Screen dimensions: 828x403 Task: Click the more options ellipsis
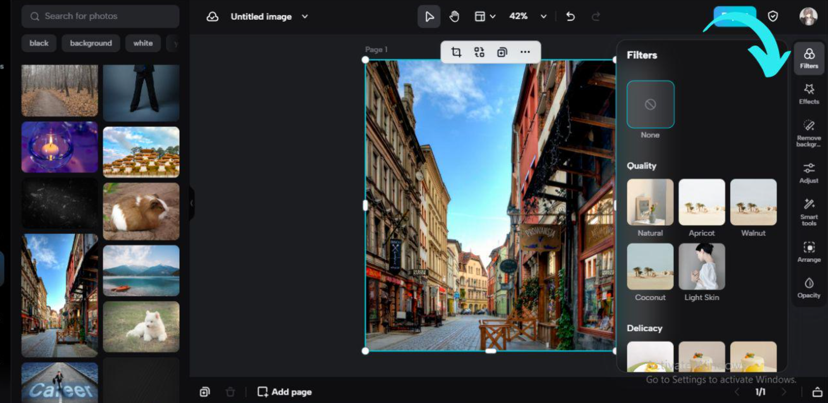[x=525, y=52]
